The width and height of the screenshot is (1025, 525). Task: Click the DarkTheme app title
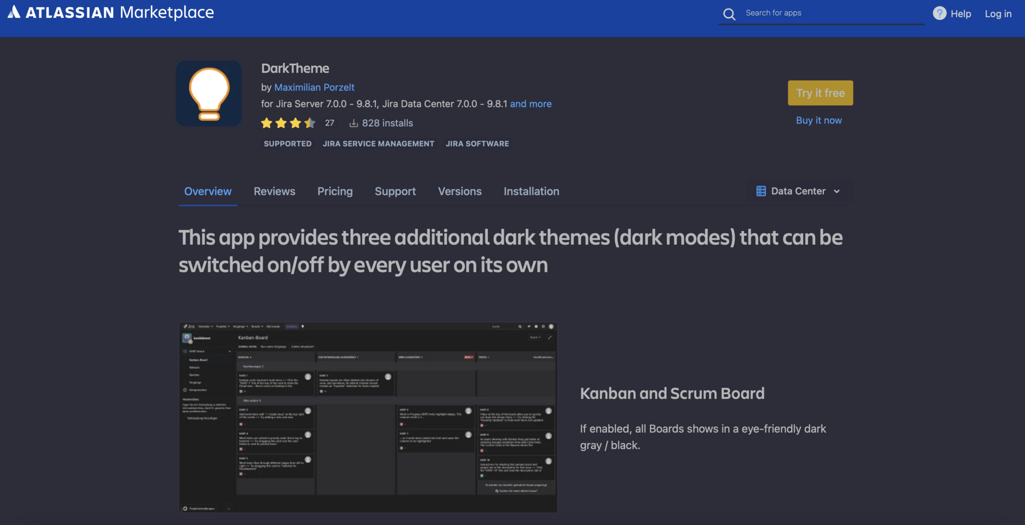(295, 68)
